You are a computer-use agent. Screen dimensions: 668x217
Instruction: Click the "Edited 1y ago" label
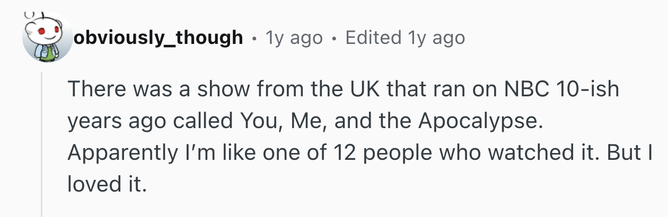click(x=405, y=38)
